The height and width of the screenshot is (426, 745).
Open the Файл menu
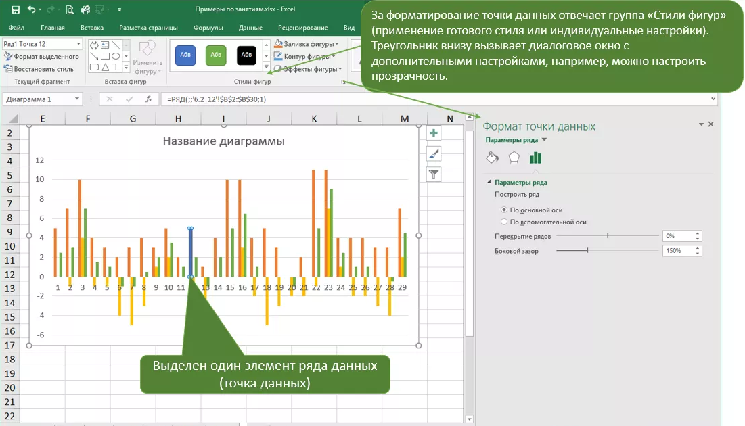(17, 28)
